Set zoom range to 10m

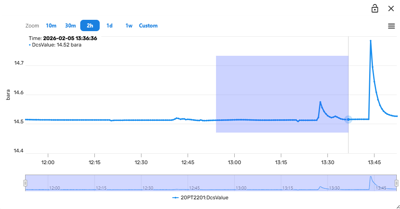pos(51,25)
